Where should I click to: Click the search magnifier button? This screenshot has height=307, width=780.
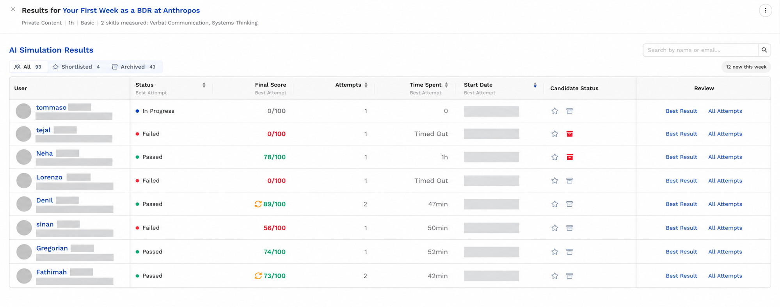coord(764,50)
